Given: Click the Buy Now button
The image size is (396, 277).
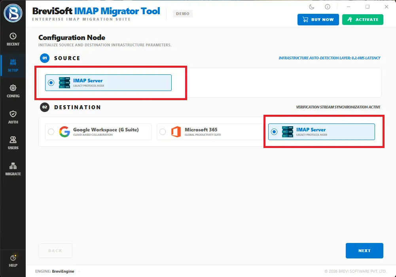Looking at the screenshot, I should click(x=318, y=19).
